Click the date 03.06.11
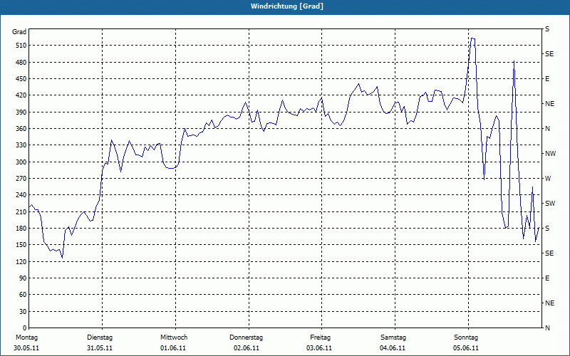The image size is (570, 356). [x=319, y=348]
